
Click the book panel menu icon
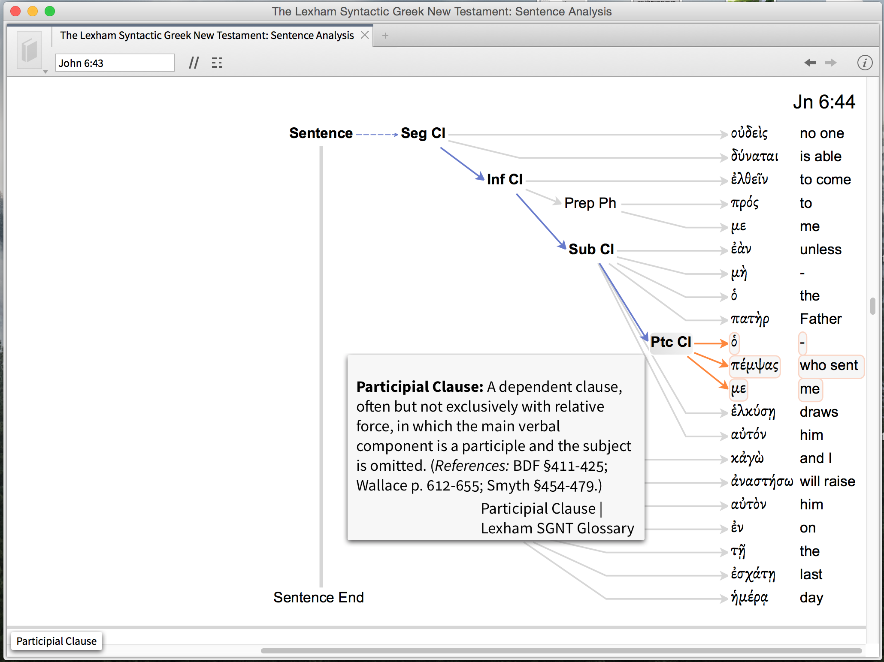tap(29, 50)
